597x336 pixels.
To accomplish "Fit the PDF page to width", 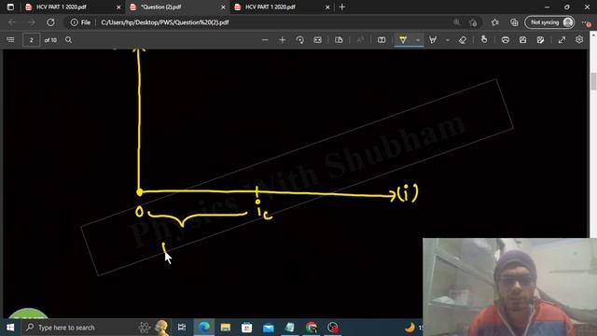I will click(x=317, y=40).
